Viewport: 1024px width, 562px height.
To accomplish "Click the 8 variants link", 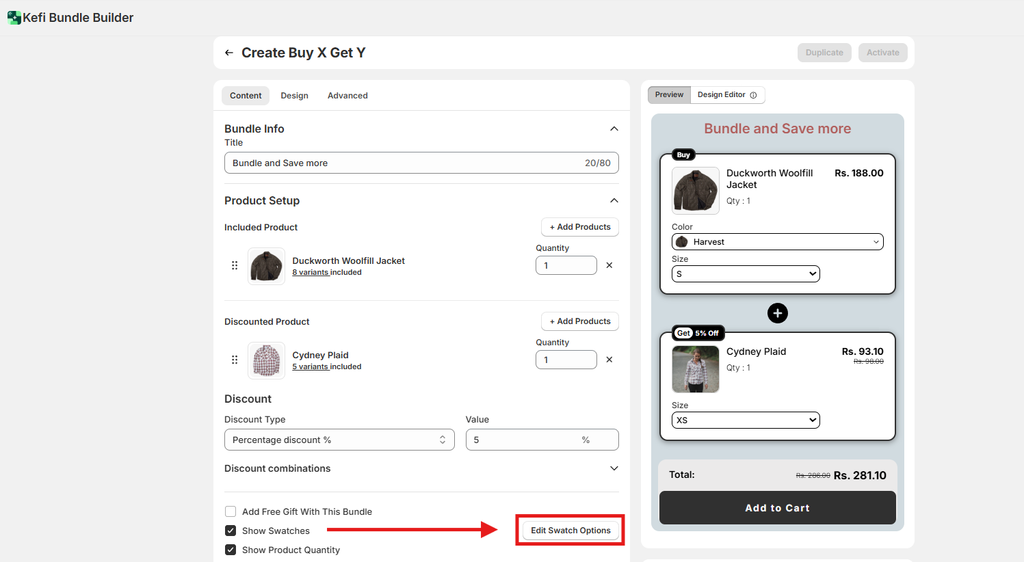I will click(x=311, y=272).
